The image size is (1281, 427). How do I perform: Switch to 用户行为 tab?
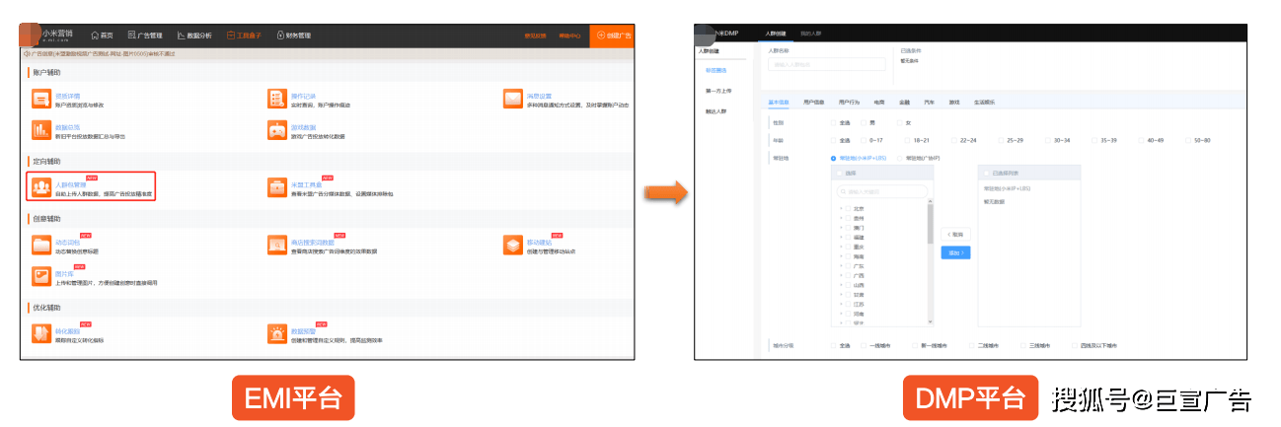(849, 102)
